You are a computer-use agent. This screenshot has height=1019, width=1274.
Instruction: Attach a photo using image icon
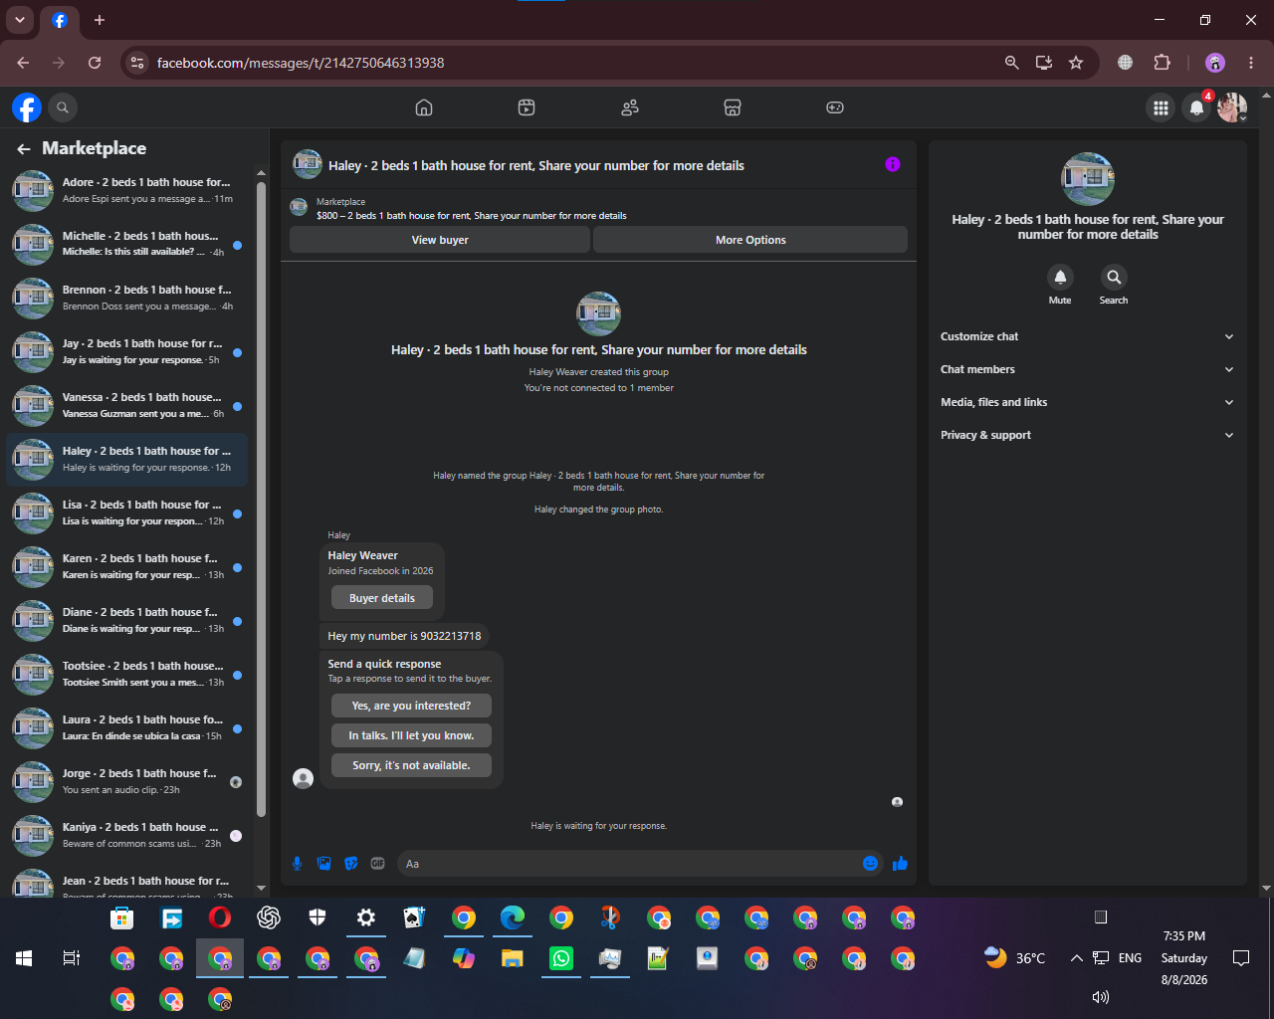tap(323, 864)
